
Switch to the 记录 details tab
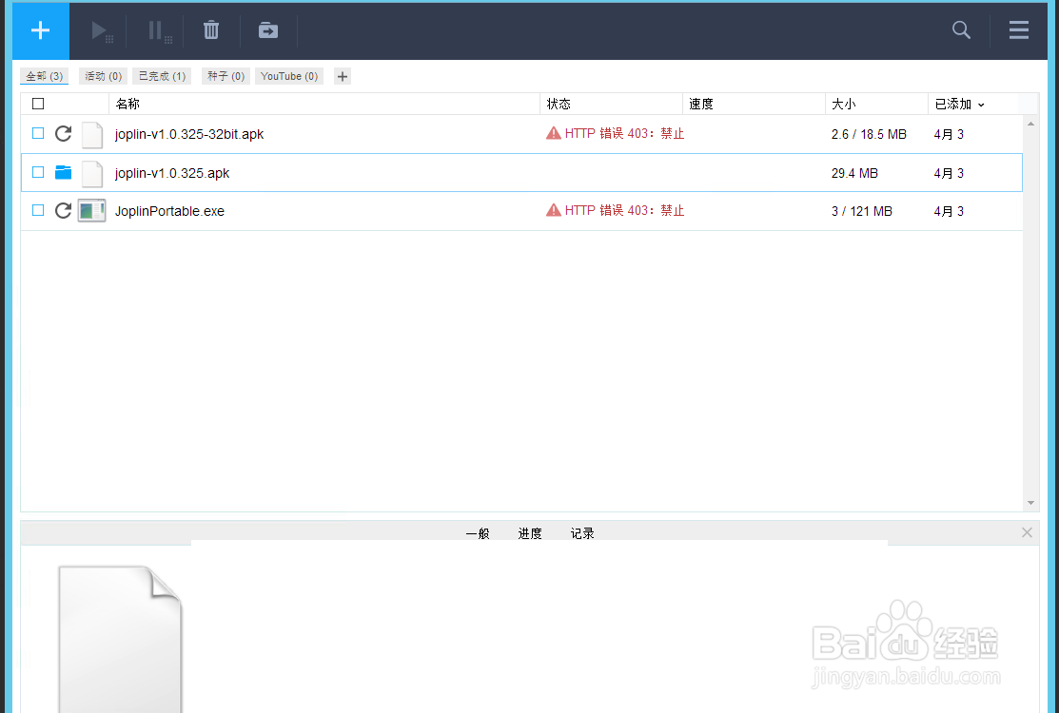[x=582, y=533]
